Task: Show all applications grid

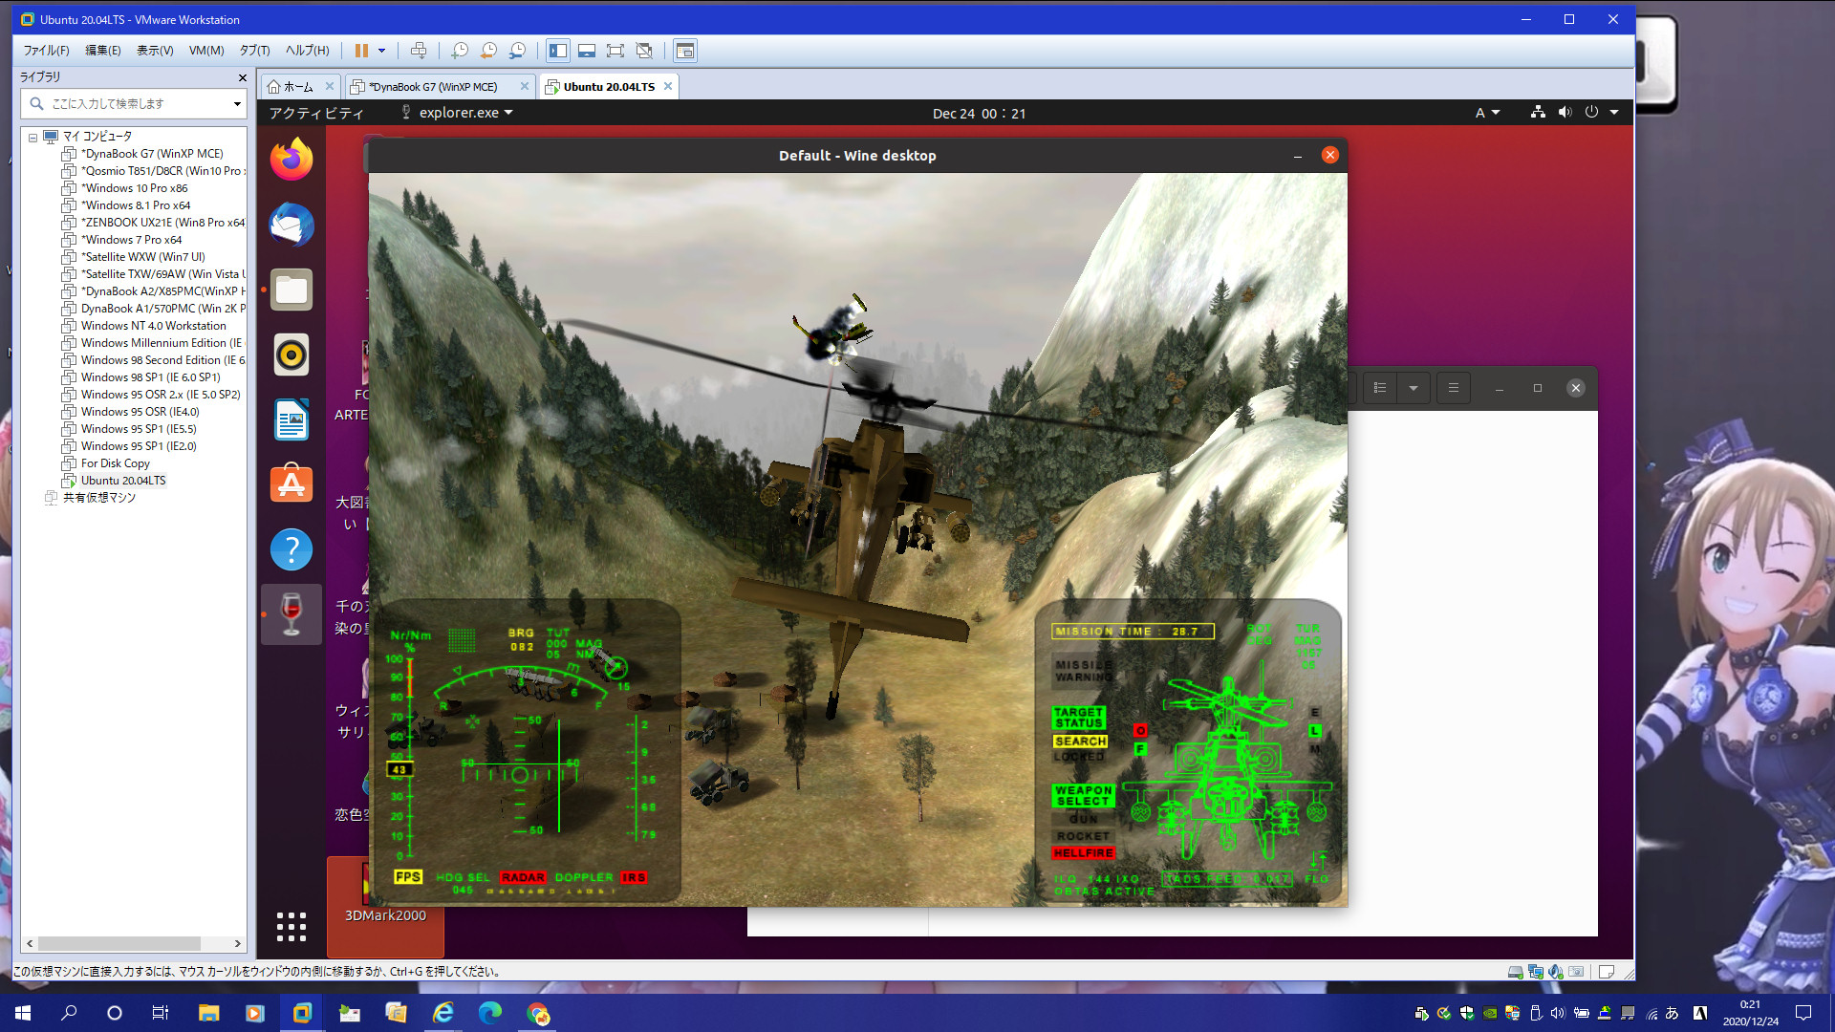Action: coord(291,926)
